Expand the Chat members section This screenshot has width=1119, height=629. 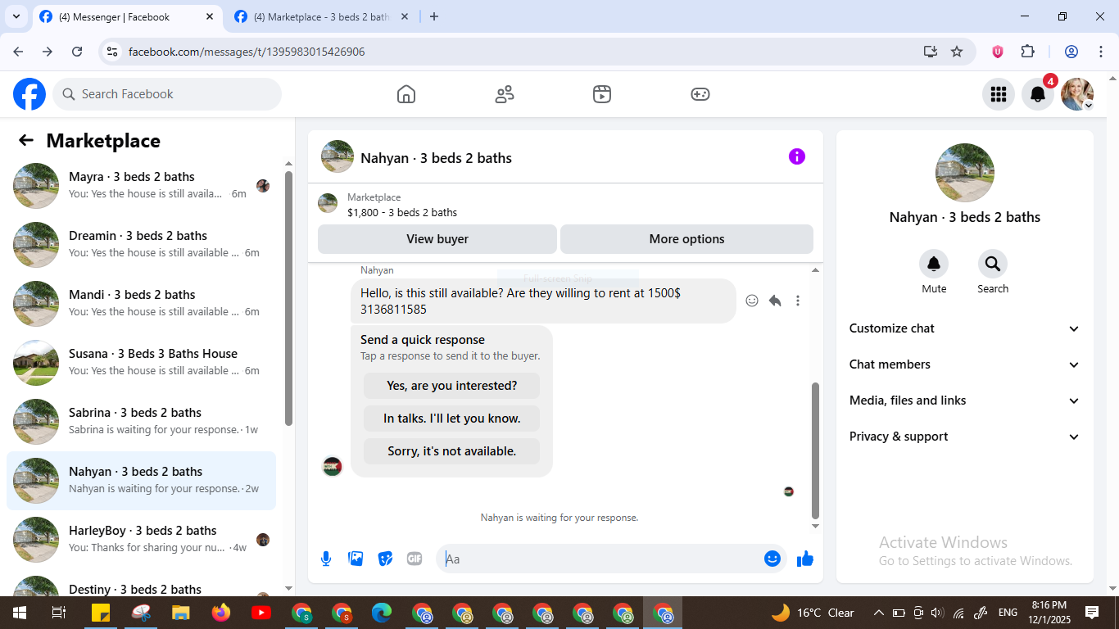pos(965,364)
